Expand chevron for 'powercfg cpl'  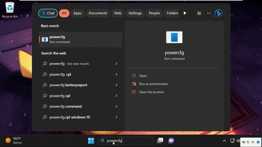(116, 96)
